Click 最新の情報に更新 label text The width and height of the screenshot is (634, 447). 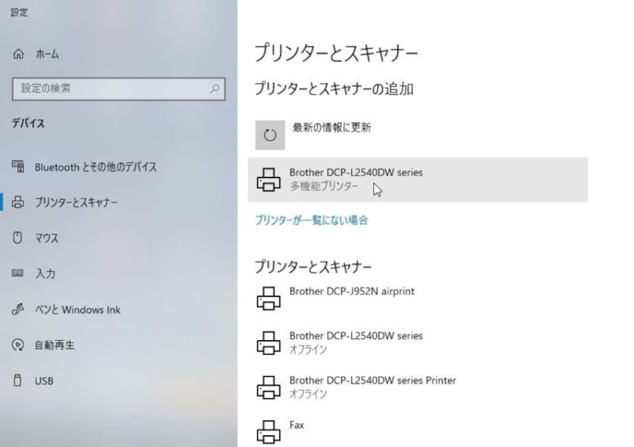point(332,127)
